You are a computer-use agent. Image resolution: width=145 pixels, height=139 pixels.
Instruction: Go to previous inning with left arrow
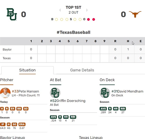point(60,10)
